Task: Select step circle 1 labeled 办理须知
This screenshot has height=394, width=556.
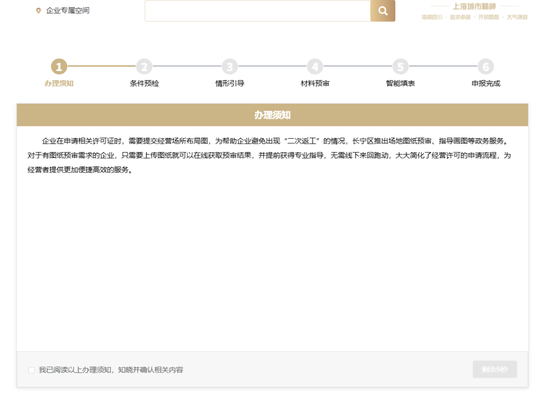Action: [x=59, y=66]
